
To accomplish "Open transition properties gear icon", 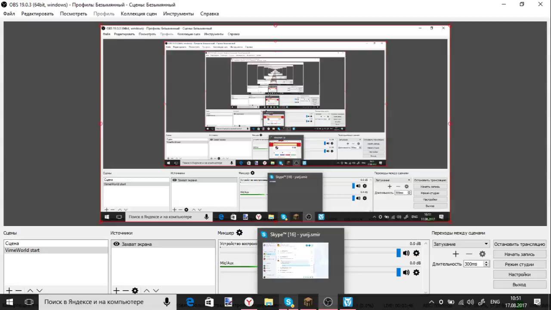I will coord(482,254).
